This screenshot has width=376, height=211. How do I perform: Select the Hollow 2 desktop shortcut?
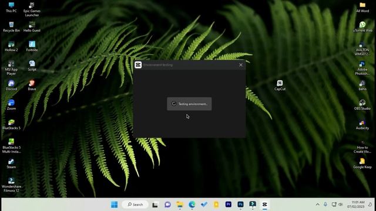click(x=11, y=46)
